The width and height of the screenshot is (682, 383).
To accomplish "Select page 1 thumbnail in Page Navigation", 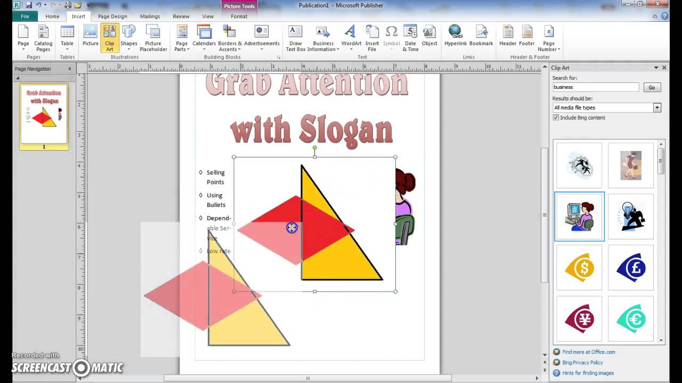I will click(44, 113).
